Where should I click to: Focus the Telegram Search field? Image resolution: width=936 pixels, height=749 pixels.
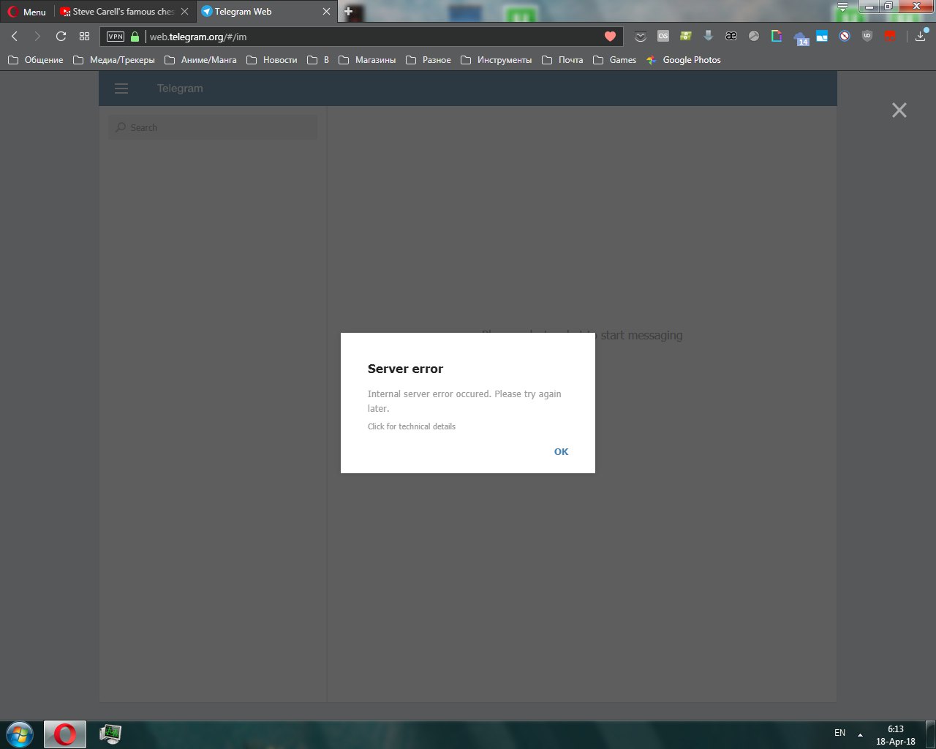click(213, 127)
